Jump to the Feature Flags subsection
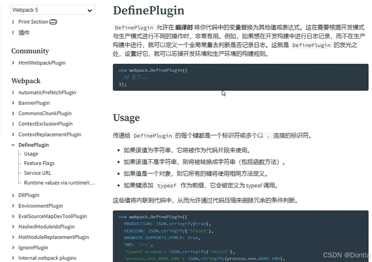Screen dimensions: 372x262 pyautogui.click(x=39, y=163)
